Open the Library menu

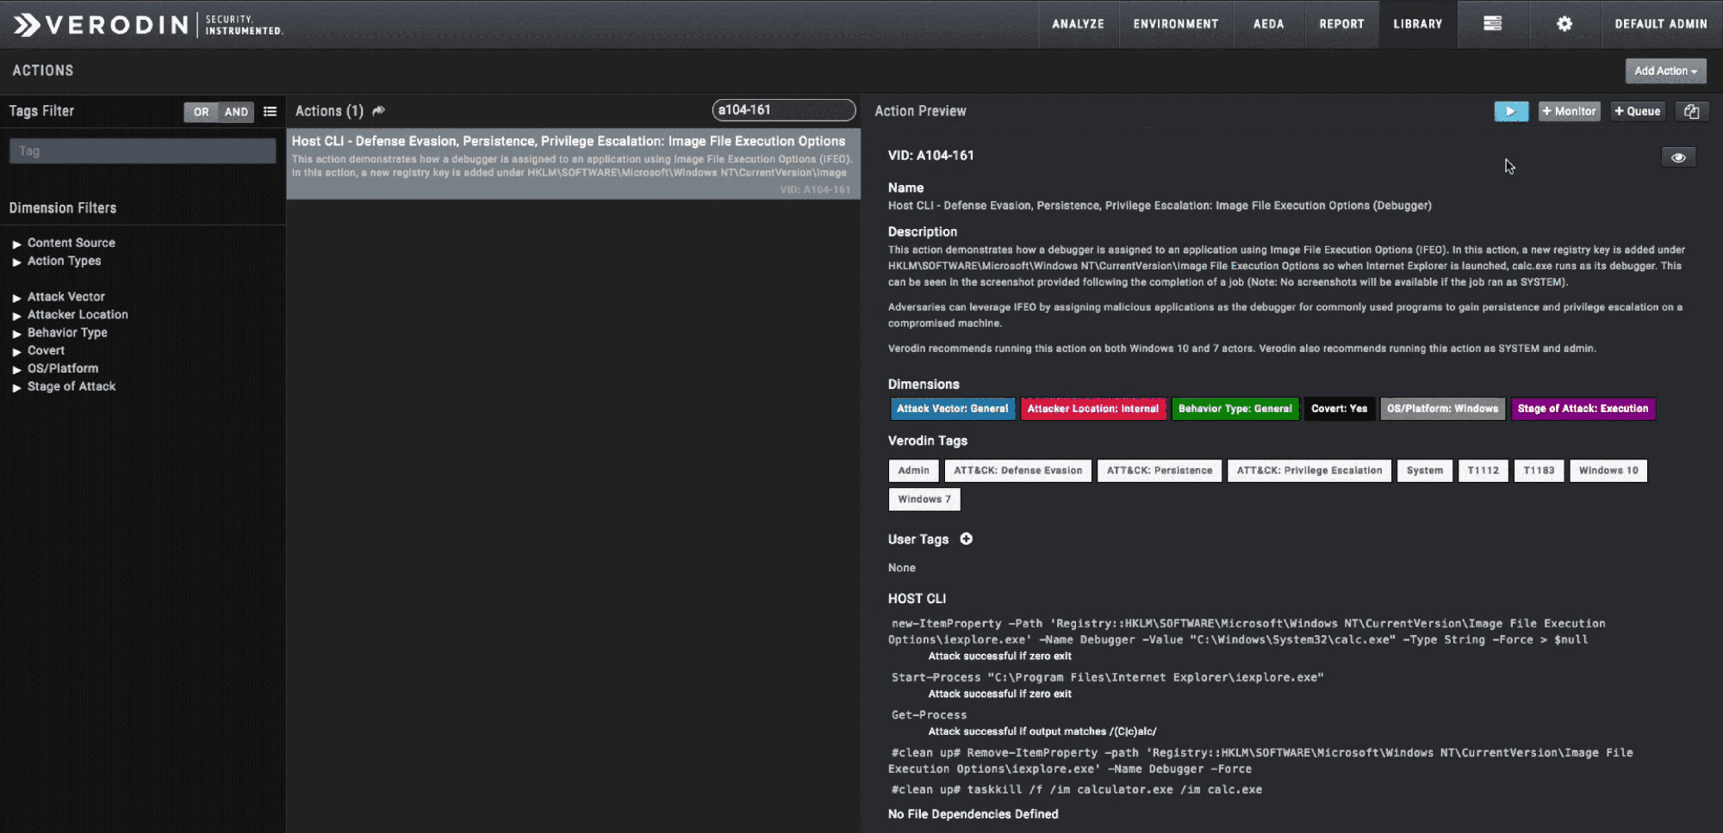coord(1418,24)
